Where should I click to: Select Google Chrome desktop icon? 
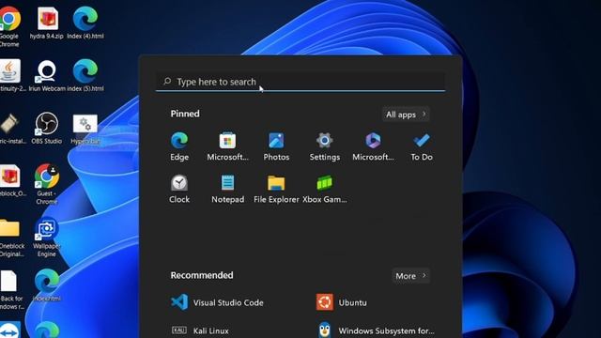point(9,26)
